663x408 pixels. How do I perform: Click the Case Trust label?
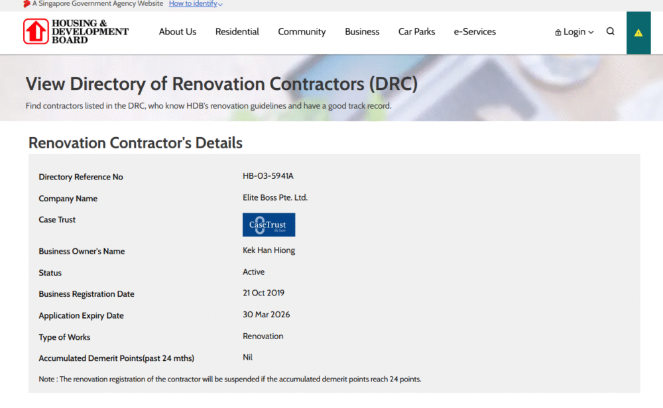click(57, 220)
